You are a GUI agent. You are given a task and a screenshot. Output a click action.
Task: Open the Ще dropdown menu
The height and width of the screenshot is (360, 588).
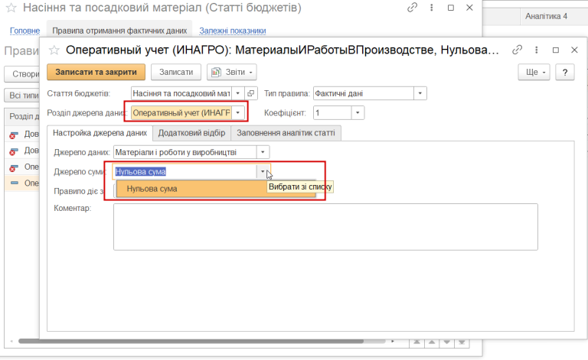tap(534, 72)
